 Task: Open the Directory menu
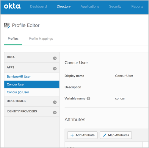coord(64,7)
